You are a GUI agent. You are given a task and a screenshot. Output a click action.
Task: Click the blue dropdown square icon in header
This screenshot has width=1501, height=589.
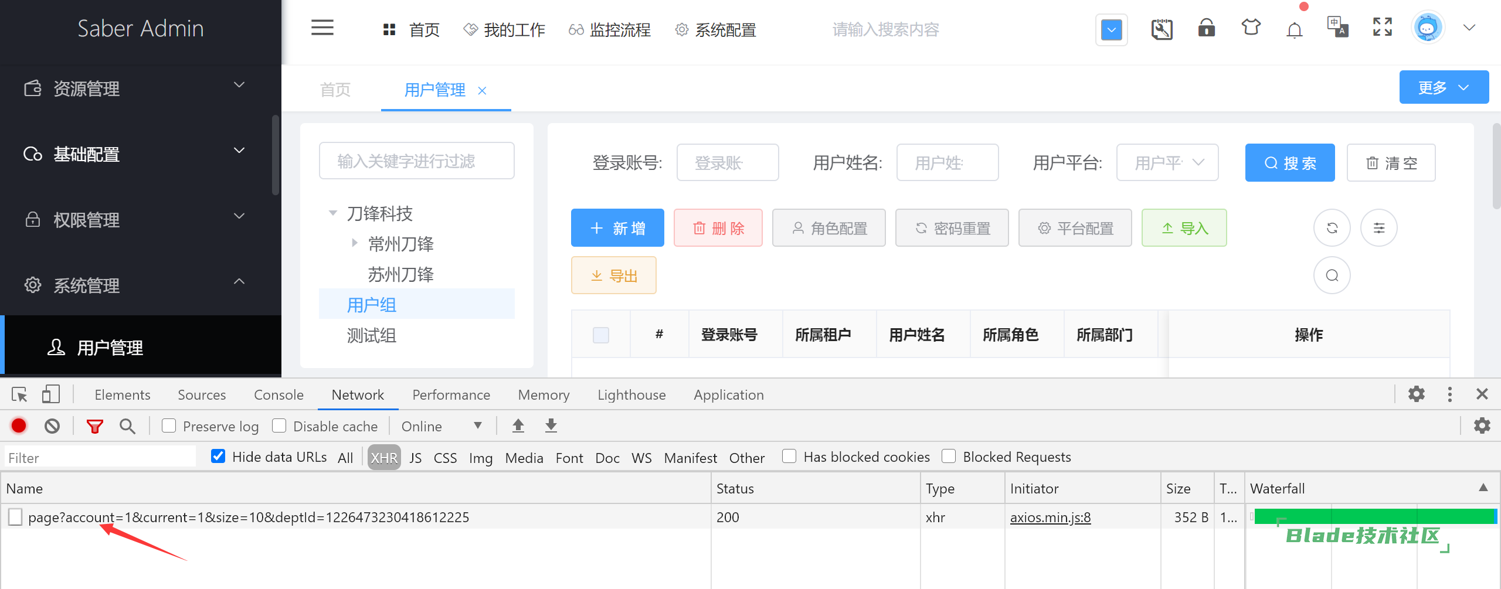tap(1112, 29)
